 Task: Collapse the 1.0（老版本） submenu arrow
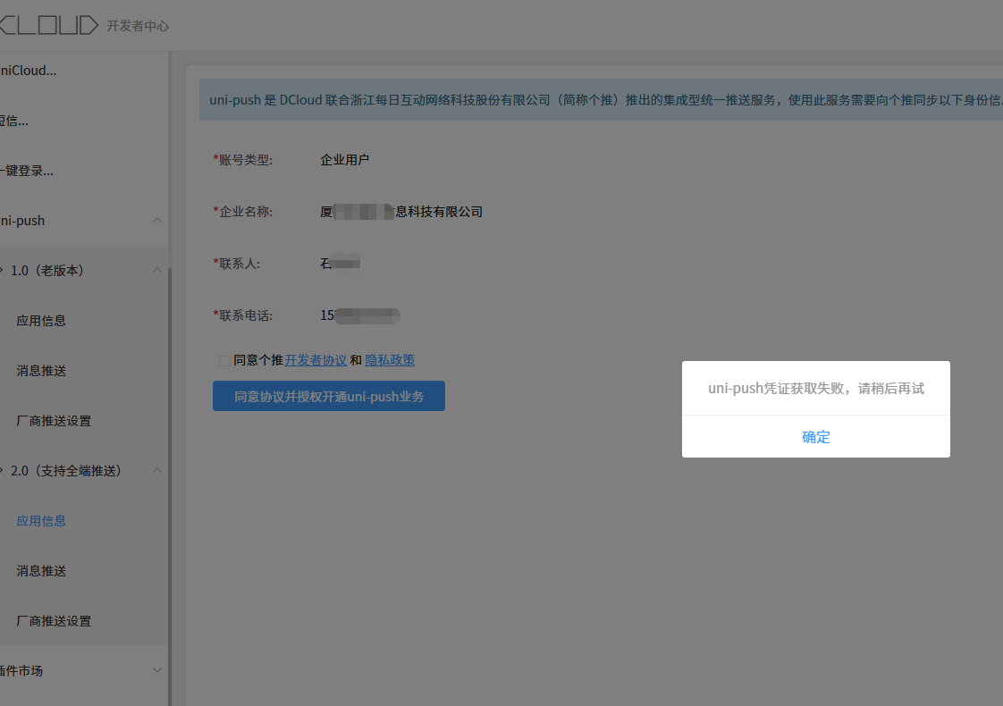tap(157, 270)
